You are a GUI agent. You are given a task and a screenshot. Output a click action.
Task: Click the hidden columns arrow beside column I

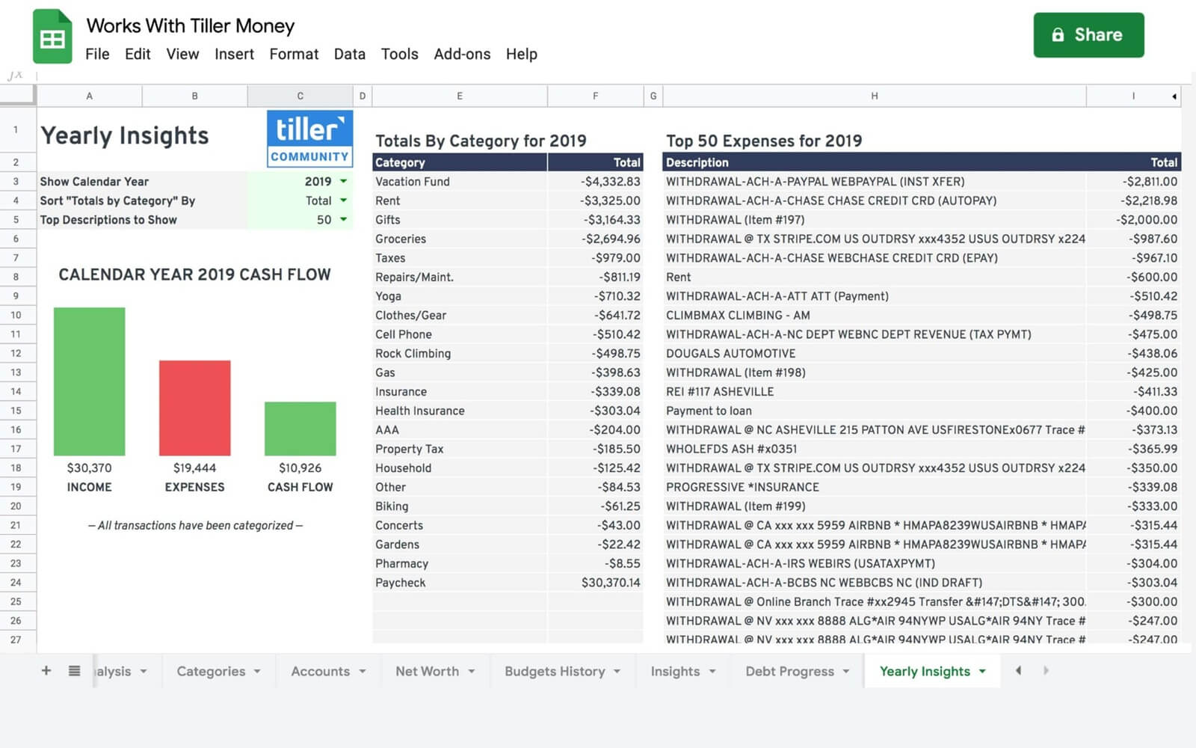point(1174,96)
